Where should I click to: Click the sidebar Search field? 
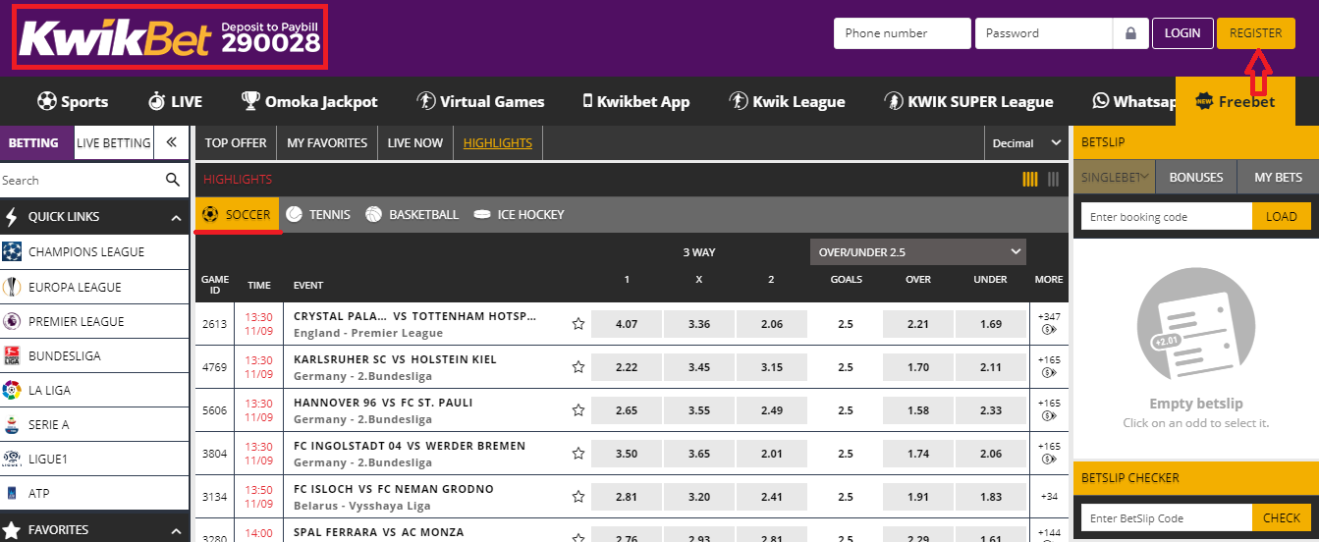pos(79,180)
